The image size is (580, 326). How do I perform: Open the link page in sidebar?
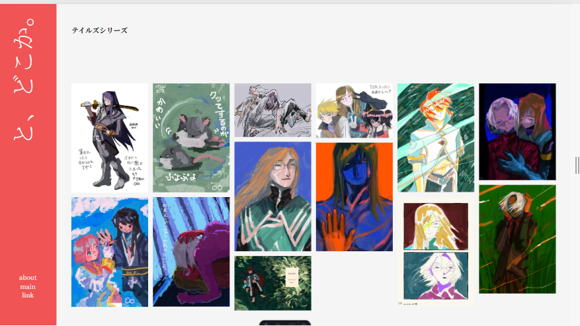[28, 296]
